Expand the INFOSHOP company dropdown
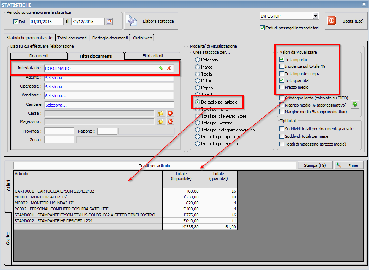Image resolution: width=369 pixels, height=270 pixels. point(315,16)
